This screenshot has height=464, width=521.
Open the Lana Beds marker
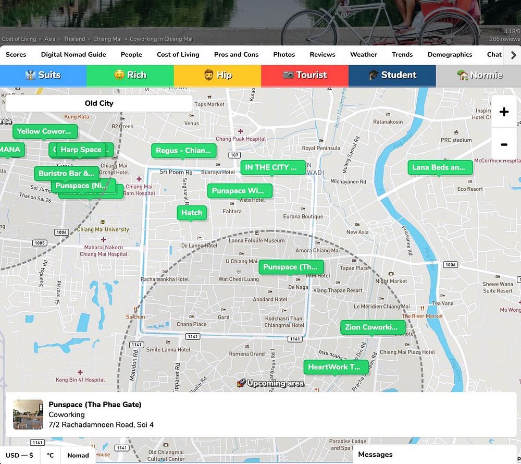pyautogui.click(x=440, y=167)
